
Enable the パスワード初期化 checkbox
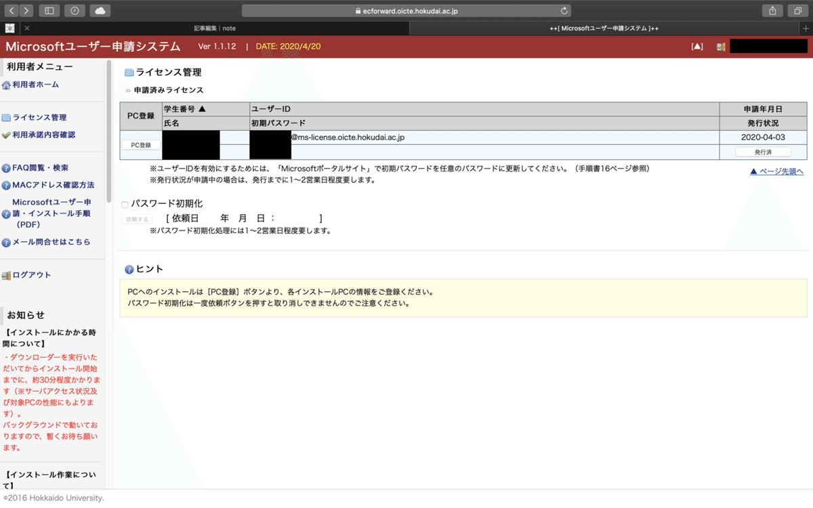point(123,203)
